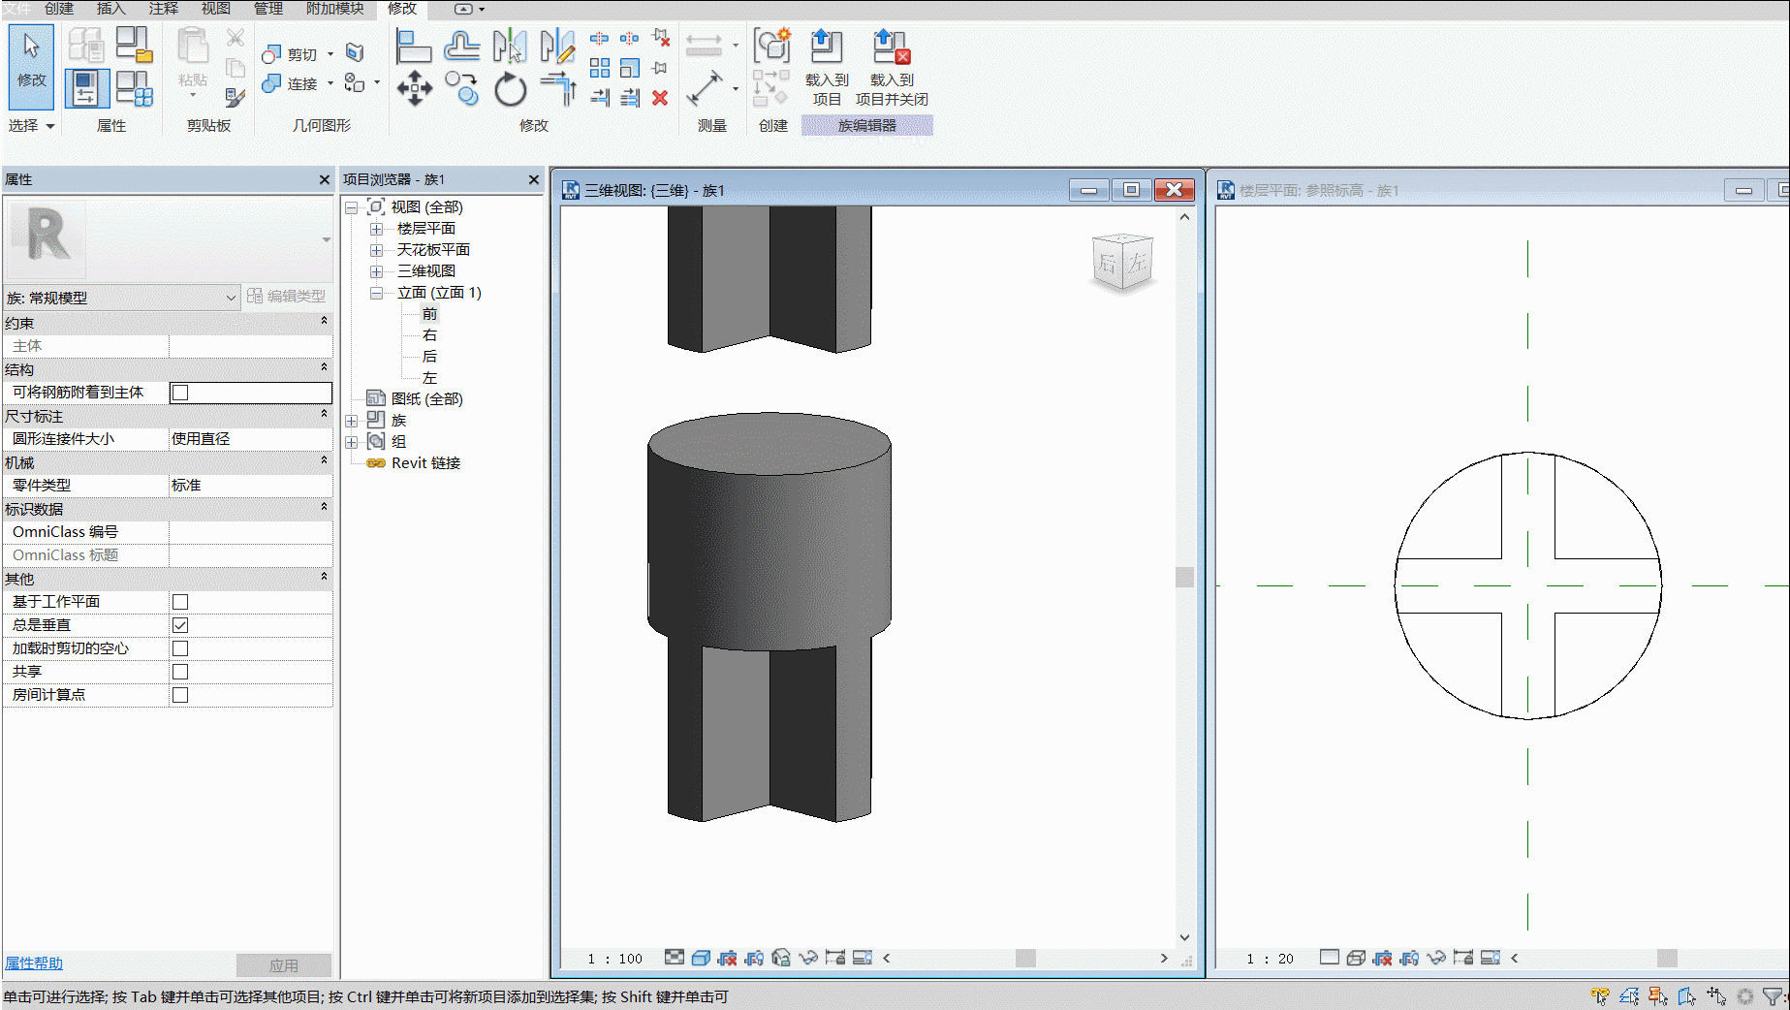The image size is (1790, 1010).
Task: Click the Align tool icon
Action: pos(414,46)
